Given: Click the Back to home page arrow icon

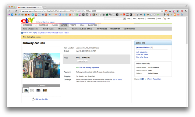Looking at the screenshot, I should 22,33.
